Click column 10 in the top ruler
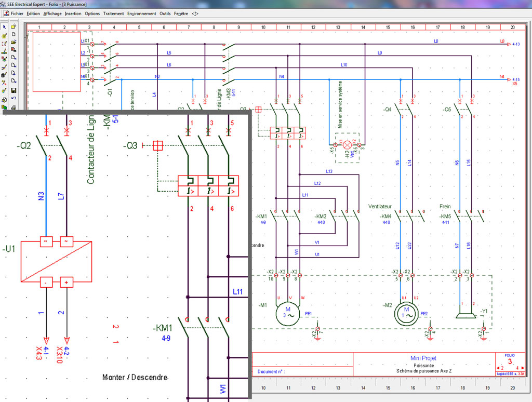The image size is (532, 402). pyautogui.click(x=263, y=27)
